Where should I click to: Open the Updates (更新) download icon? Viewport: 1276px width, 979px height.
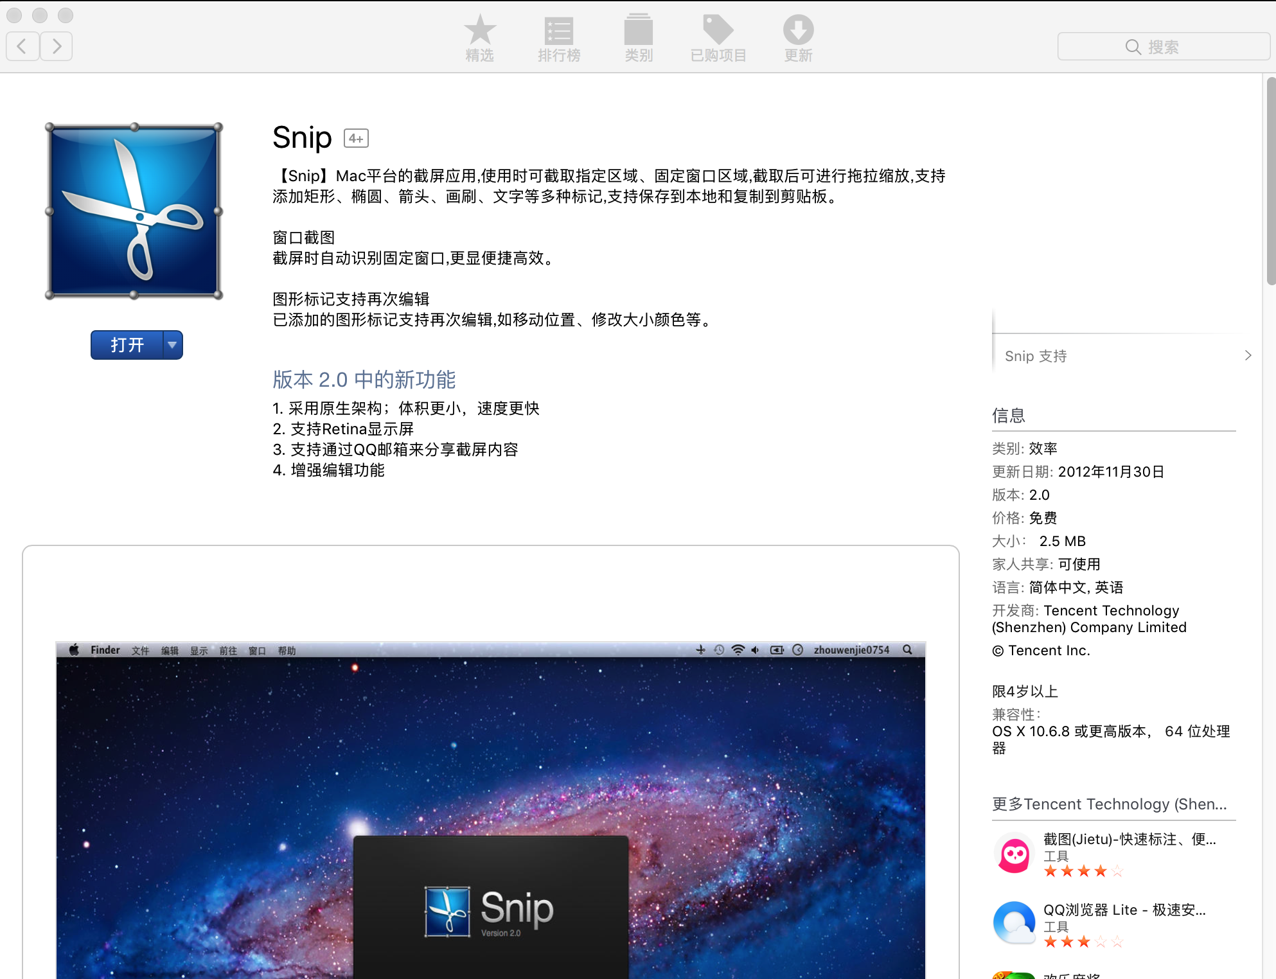(x=798, y=31)
